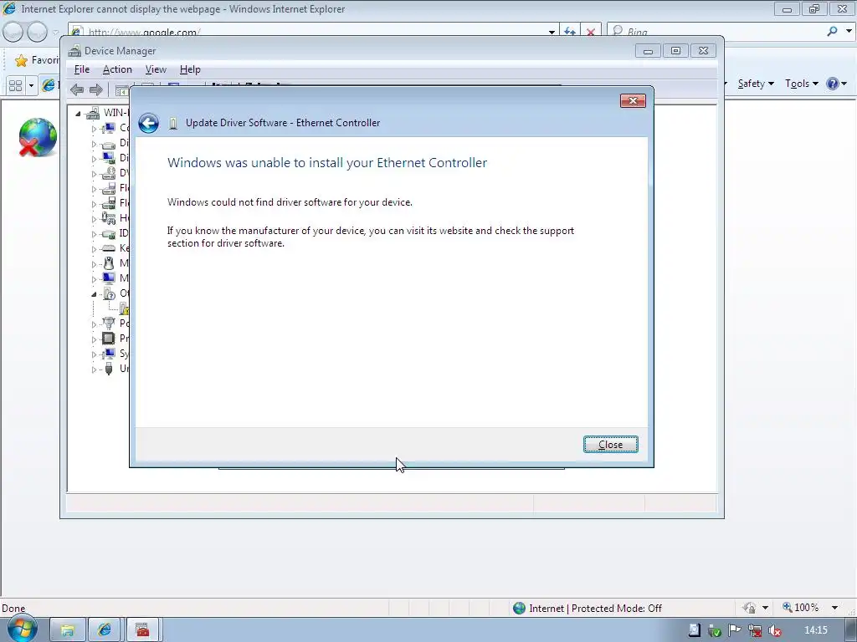Click the red stop icon beside the address bar
The image size is (857, 642).
pyautogui.click(x=591, y=32)
